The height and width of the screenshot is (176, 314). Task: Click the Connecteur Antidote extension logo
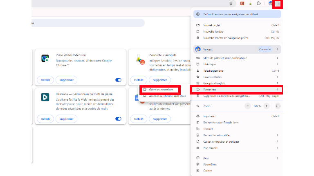[x=140, y=59]
